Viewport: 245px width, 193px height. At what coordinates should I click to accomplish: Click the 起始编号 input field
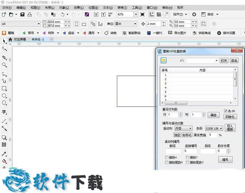coord(190,151)
